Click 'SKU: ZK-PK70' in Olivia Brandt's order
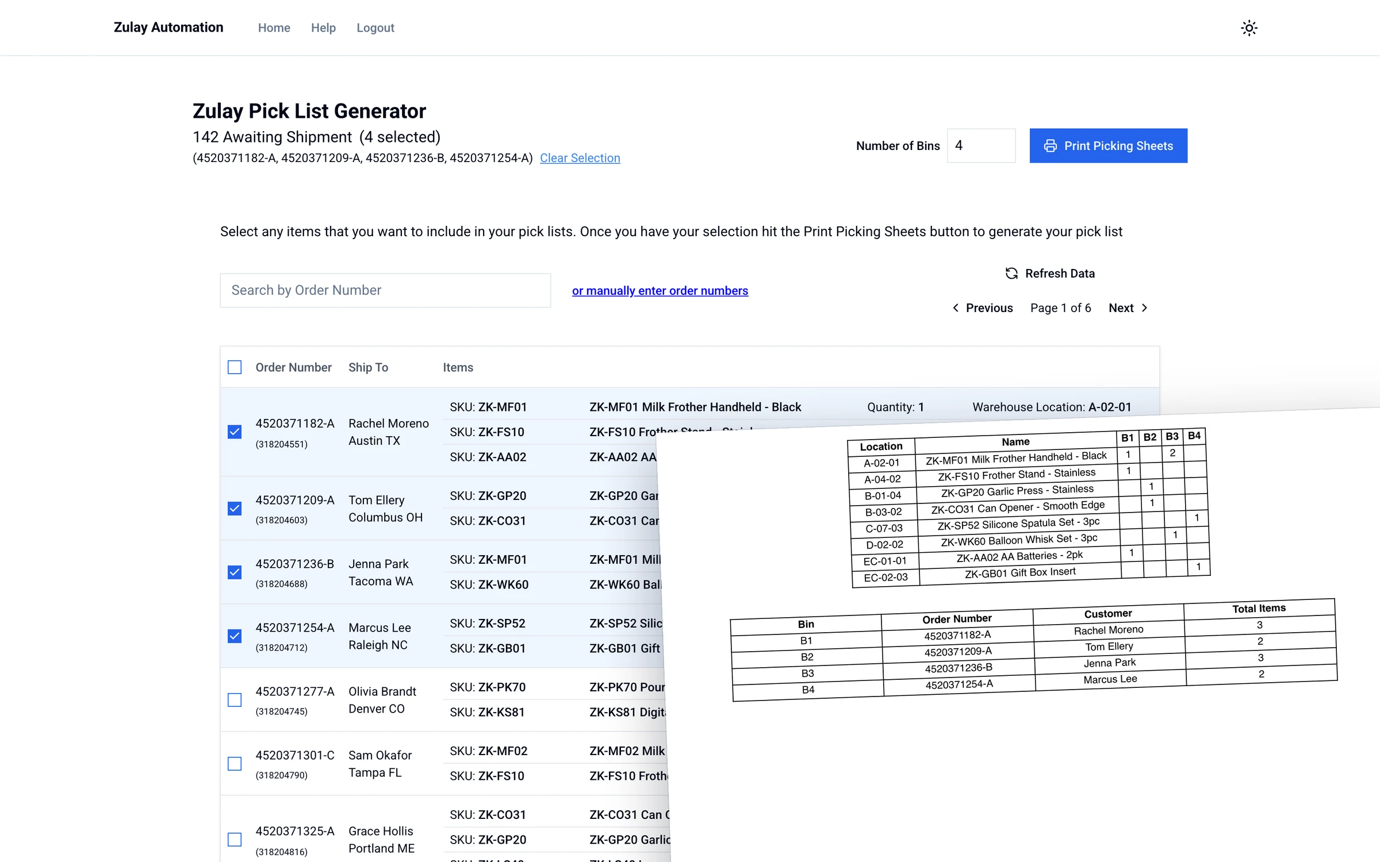Screen dimensions: 1380x862 pyautogui.click(x=488, y=687)
